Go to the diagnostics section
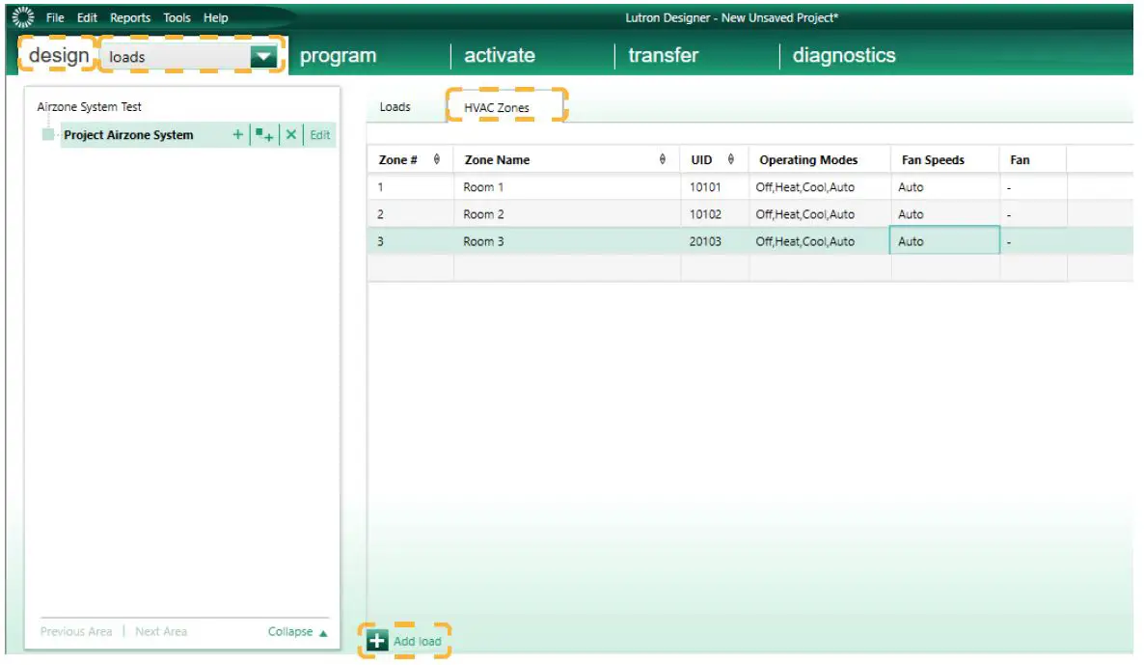 pos(844,55)
